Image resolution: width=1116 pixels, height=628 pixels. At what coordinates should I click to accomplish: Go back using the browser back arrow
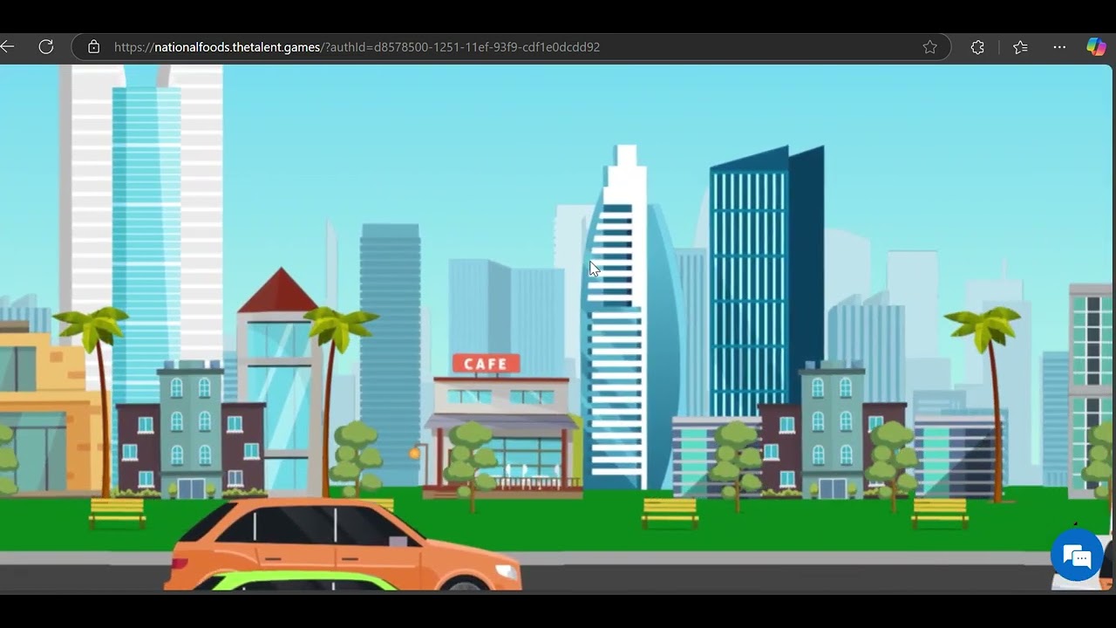coord(7,47)
